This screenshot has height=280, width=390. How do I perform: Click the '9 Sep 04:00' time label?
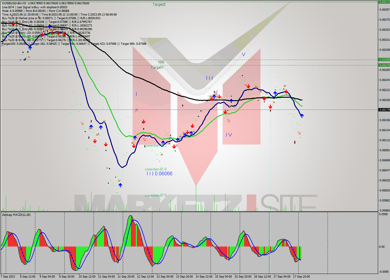(x=47, y=277)
